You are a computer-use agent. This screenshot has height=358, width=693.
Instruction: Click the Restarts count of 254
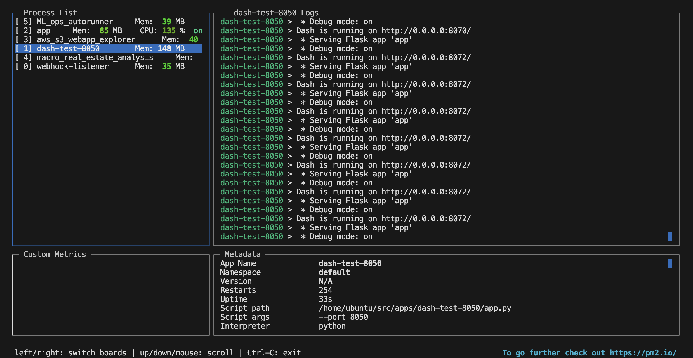326,290
